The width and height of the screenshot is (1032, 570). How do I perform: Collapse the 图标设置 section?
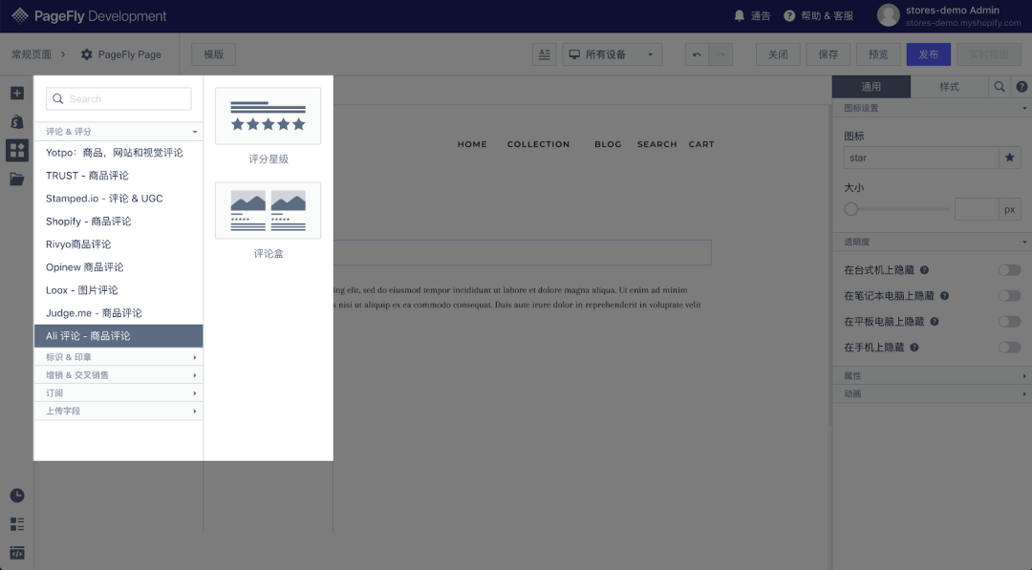click(932, 108)
